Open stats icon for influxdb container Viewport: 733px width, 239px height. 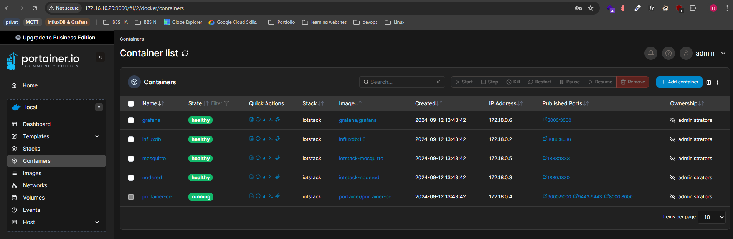tap(264, 139)
